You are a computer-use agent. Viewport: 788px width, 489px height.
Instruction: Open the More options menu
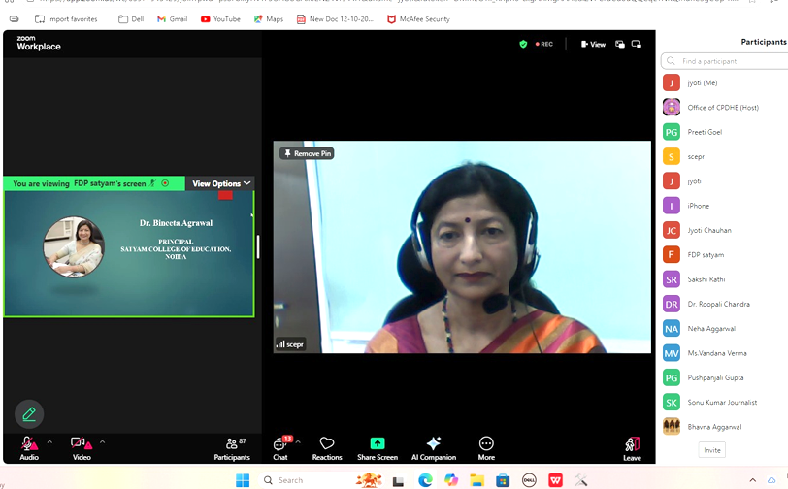pyautogui.click(x=486, y=449)
